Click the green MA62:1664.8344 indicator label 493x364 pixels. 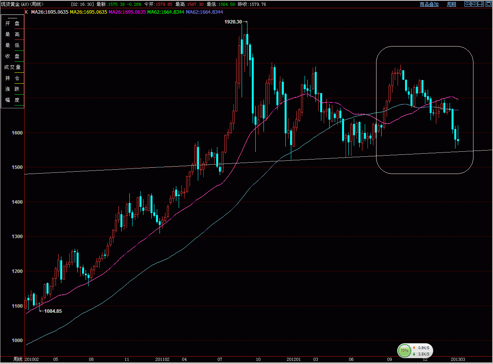[166, 12]
